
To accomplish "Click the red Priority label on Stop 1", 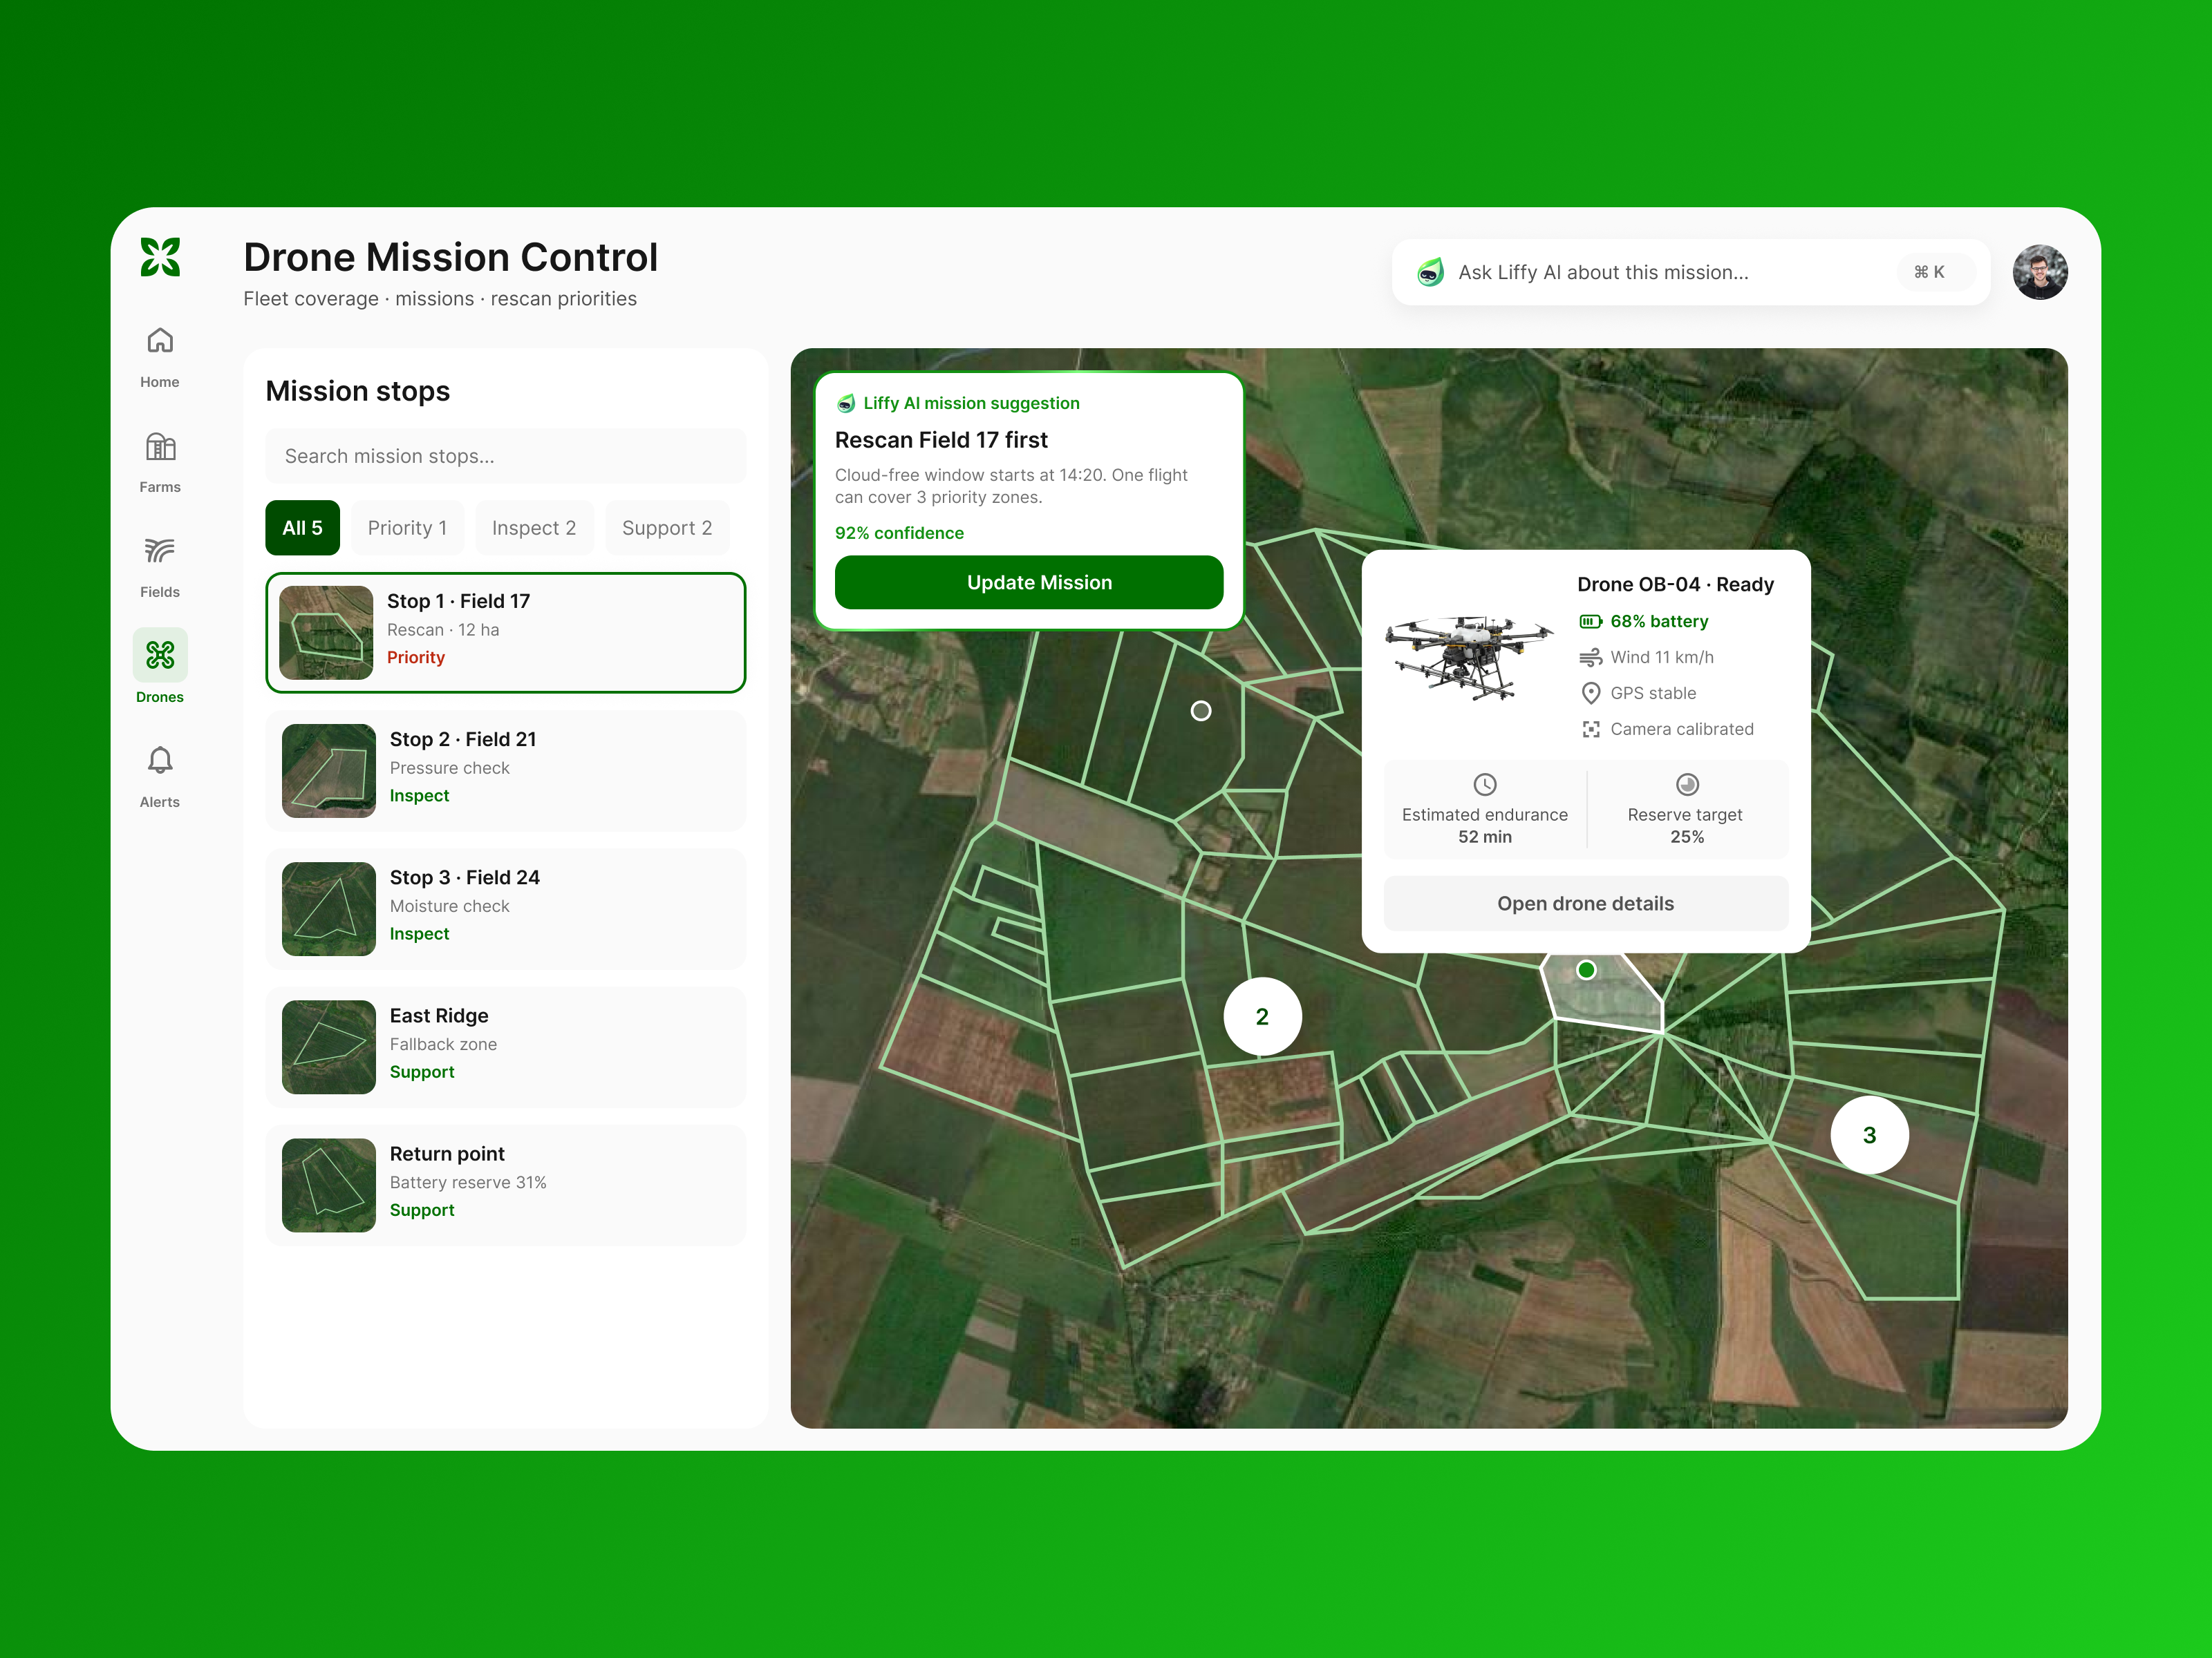I will click(416, 658).
